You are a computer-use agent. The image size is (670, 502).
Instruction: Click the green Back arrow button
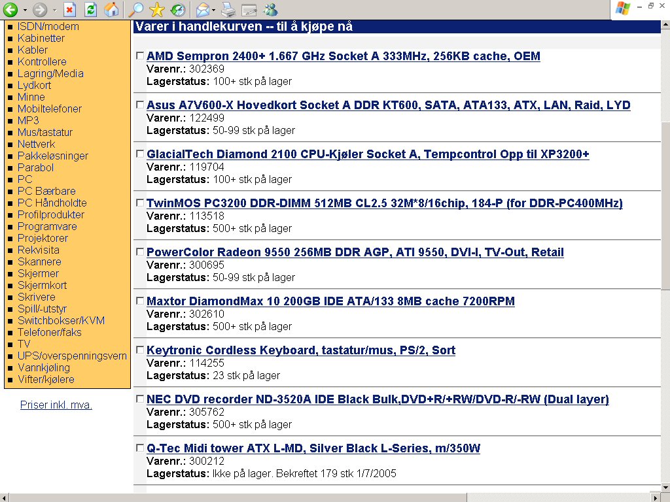(x=10, y=9)
